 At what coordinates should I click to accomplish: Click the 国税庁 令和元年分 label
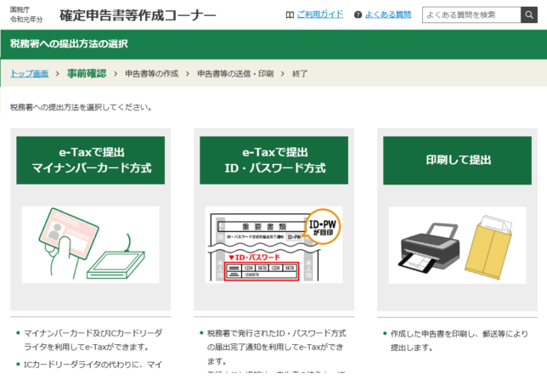26,14
